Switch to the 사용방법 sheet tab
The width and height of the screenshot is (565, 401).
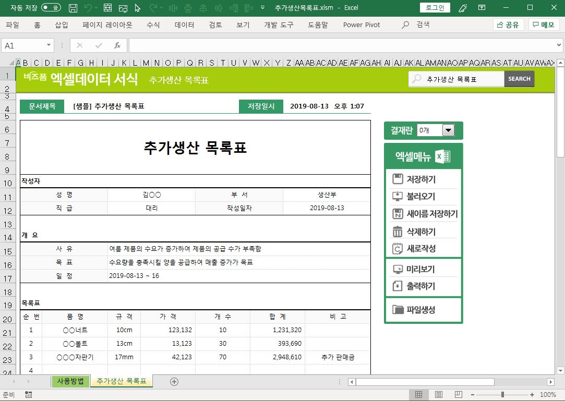pyautogui.click(x=70, y=381)
